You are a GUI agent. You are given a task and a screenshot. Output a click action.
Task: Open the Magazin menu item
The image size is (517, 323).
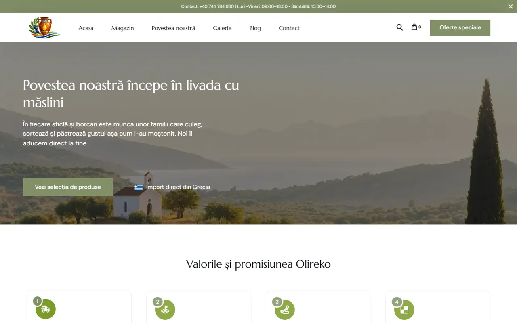(x=123, y=28)
